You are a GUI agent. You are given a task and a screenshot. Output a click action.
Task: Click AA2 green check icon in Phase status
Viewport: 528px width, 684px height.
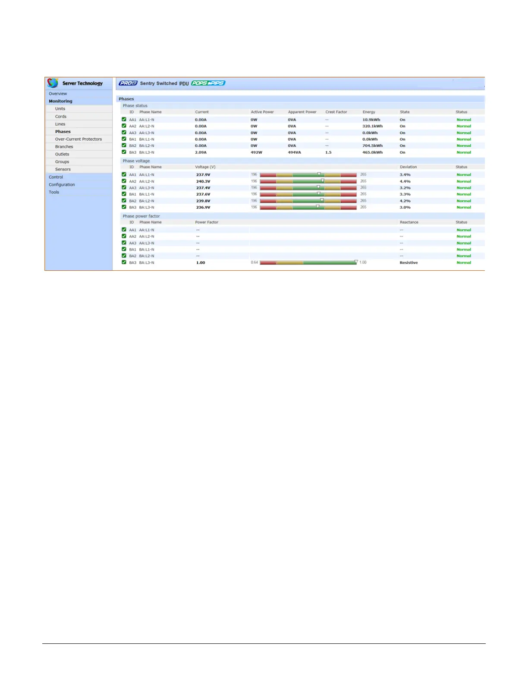(x=124, y=126)
